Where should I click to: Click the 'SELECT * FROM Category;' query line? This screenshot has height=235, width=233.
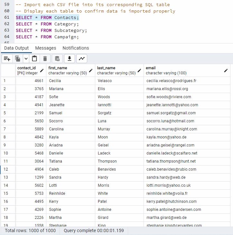click(47, 24)
